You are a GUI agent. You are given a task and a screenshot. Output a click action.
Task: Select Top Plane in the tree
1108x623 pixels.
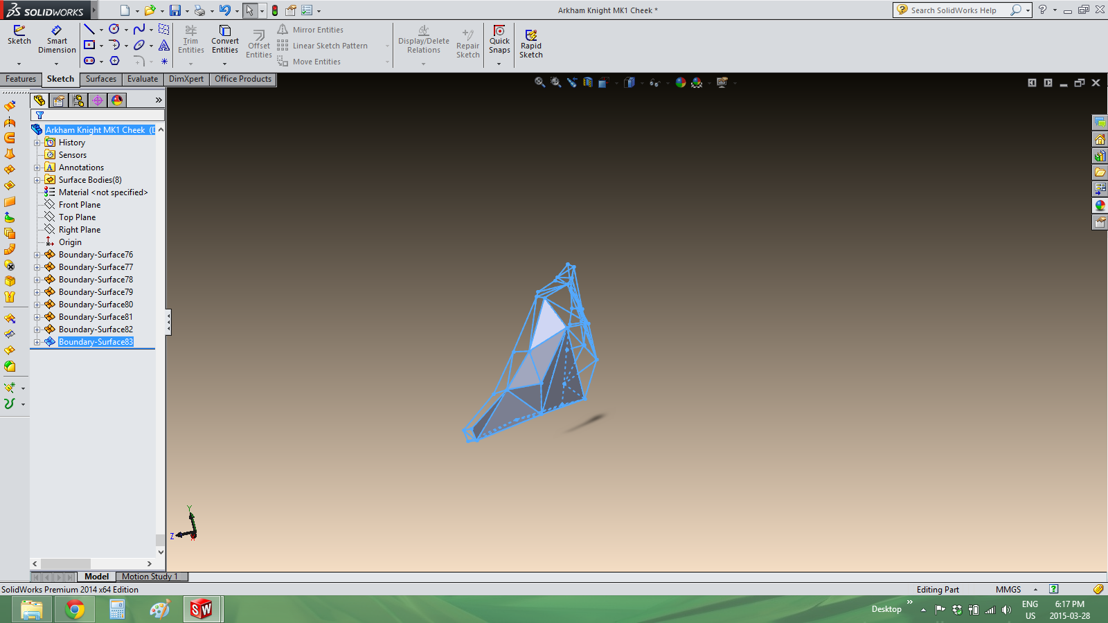click(x=77, y=217)
